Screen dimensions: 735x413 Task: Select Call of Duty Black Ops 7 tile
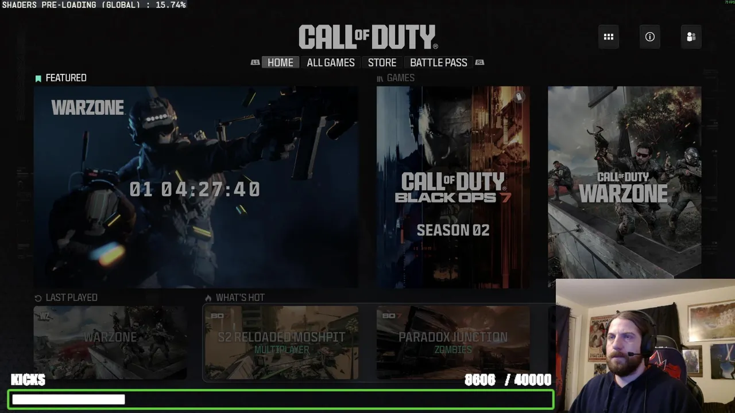click(x=453, y=187)
